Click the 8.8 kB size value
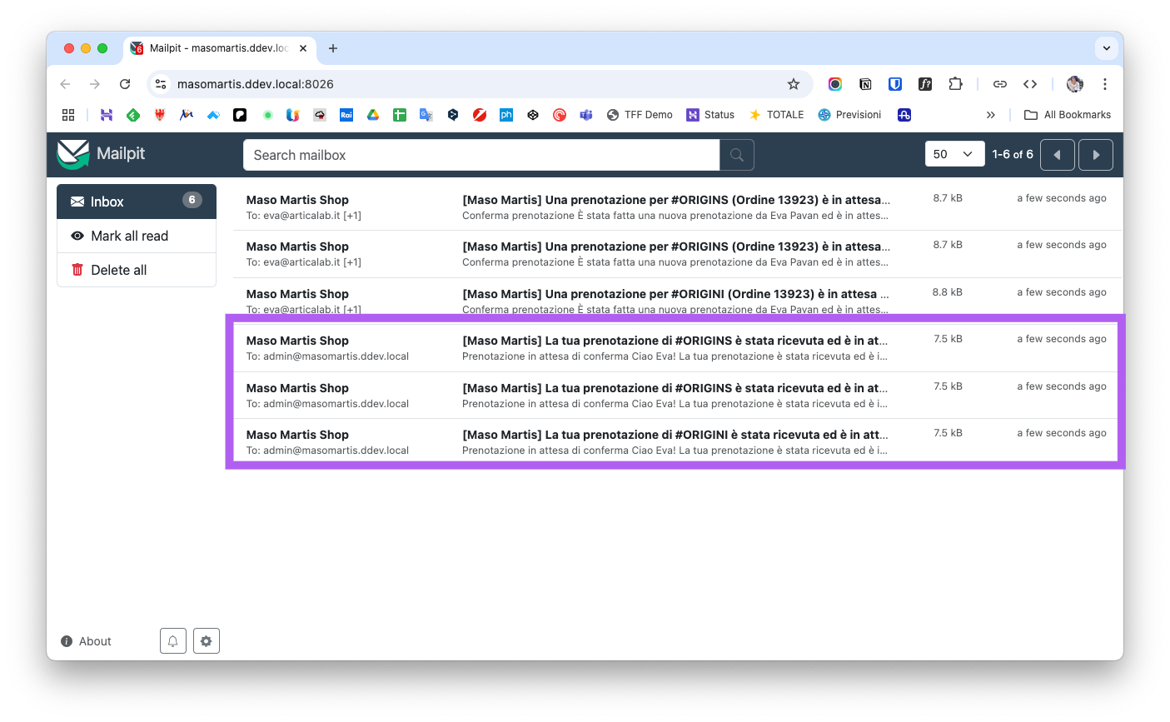The image size is (1170, 722). coord(948,292)
